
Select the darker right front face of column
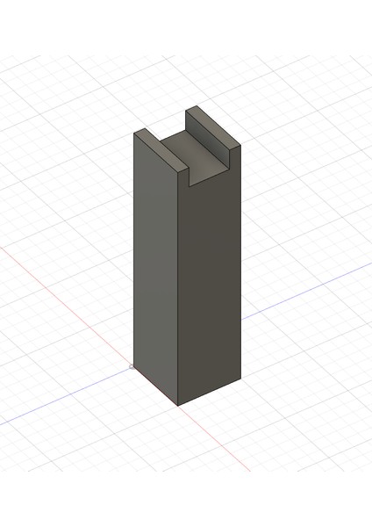pos(210,285)
